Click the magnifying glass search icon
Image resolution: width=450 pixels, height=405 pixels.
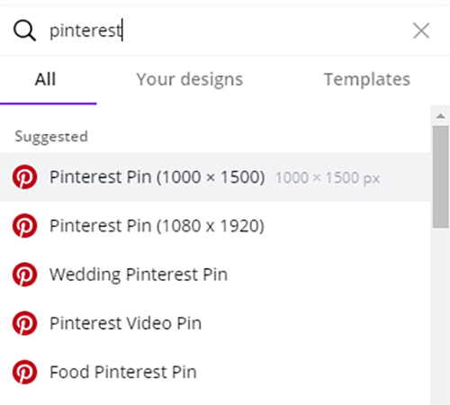pos(24,31)
